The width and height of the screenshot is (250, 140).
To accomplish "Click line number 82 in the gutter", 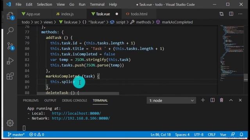I will [x=27, y=59].
